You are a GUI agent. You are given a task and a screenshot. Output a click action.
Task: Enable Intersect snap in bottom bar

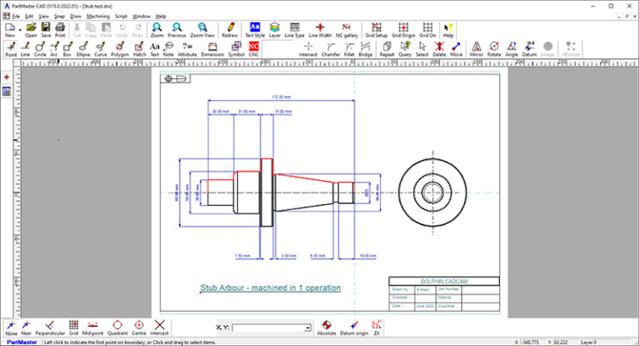(x=160, y=328)
